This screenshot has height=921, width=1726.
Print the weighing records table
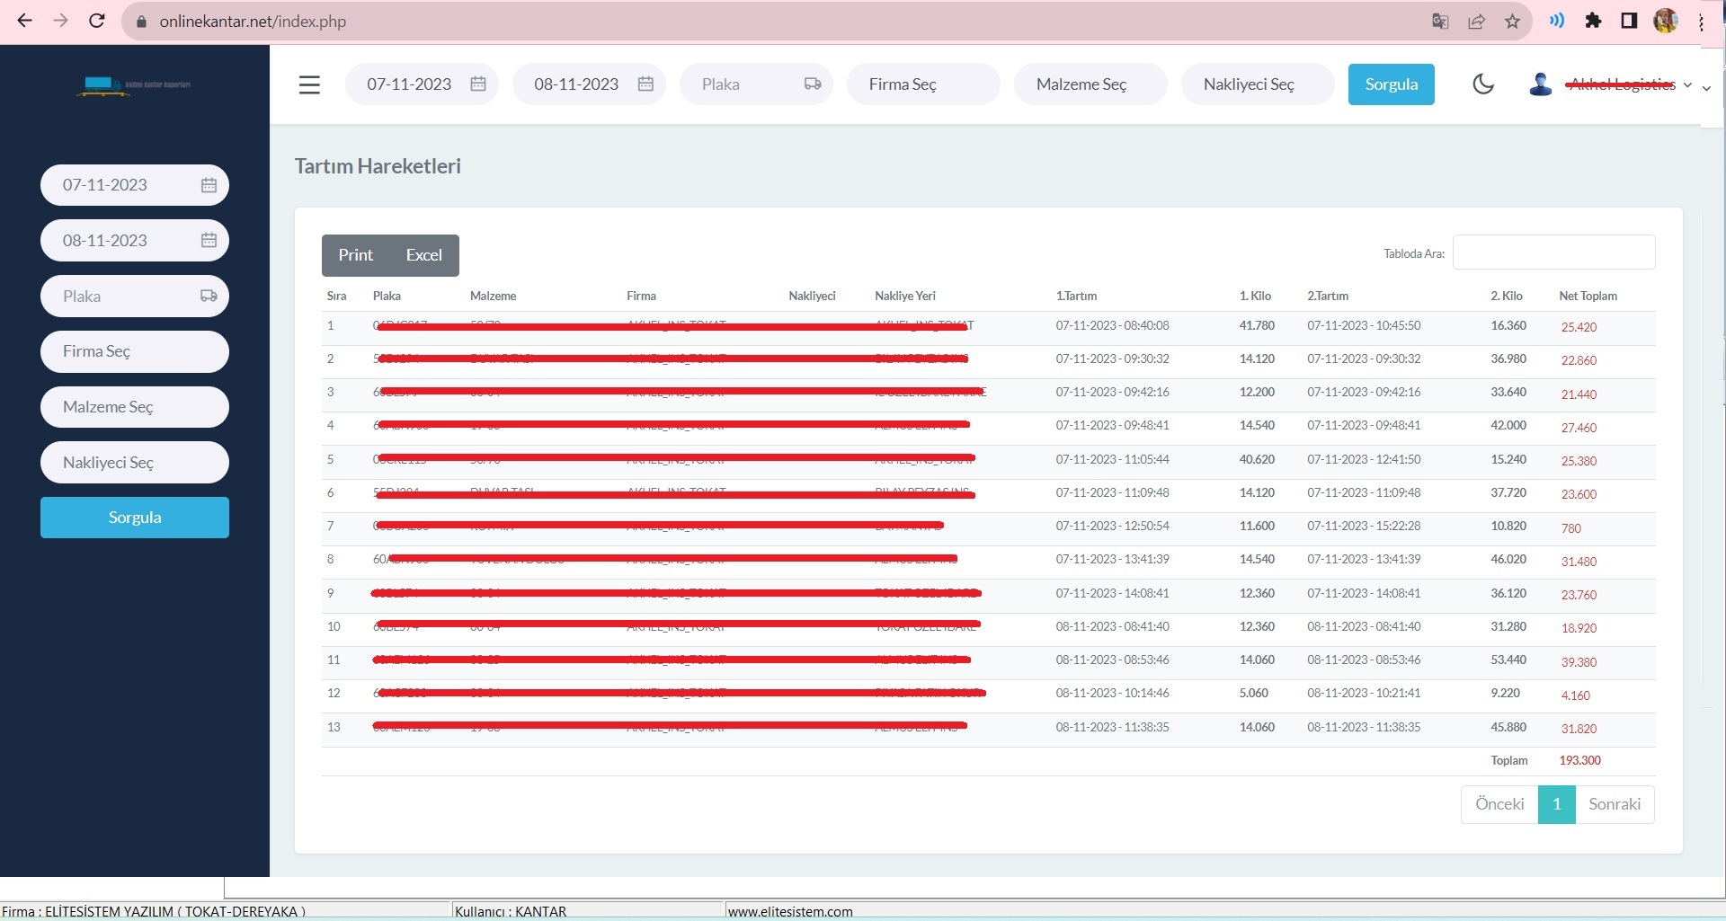click(x=356, y=255)
